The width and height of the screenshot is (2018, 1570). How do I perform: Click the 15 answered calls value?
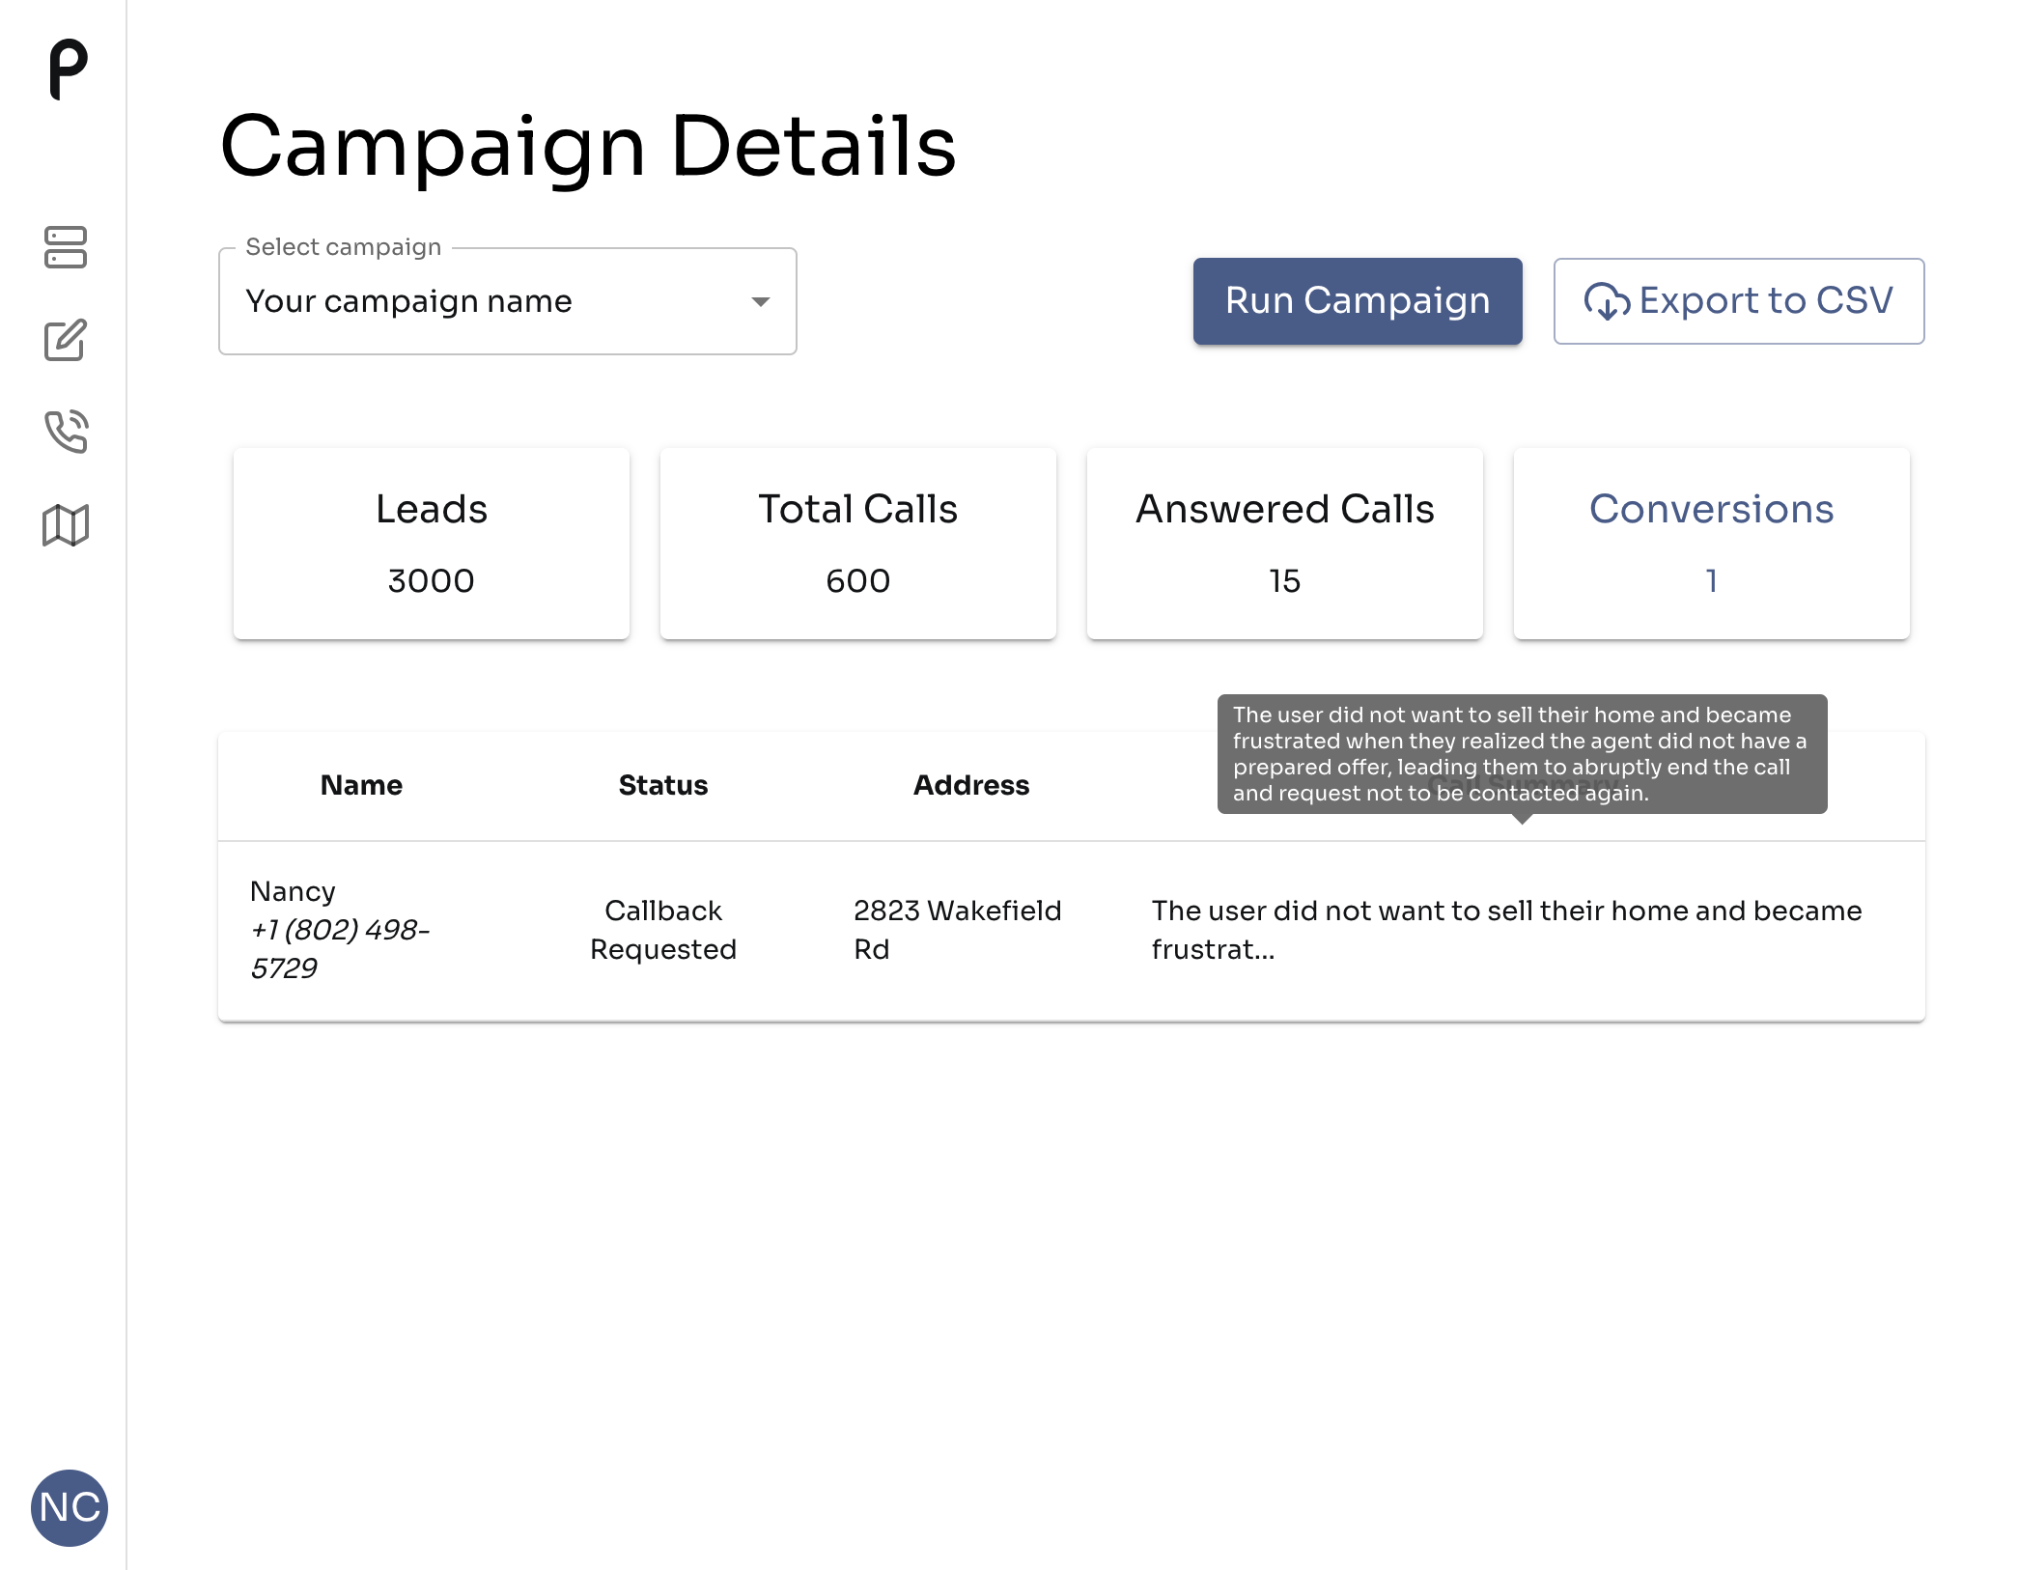click(x=1285, y=581)
